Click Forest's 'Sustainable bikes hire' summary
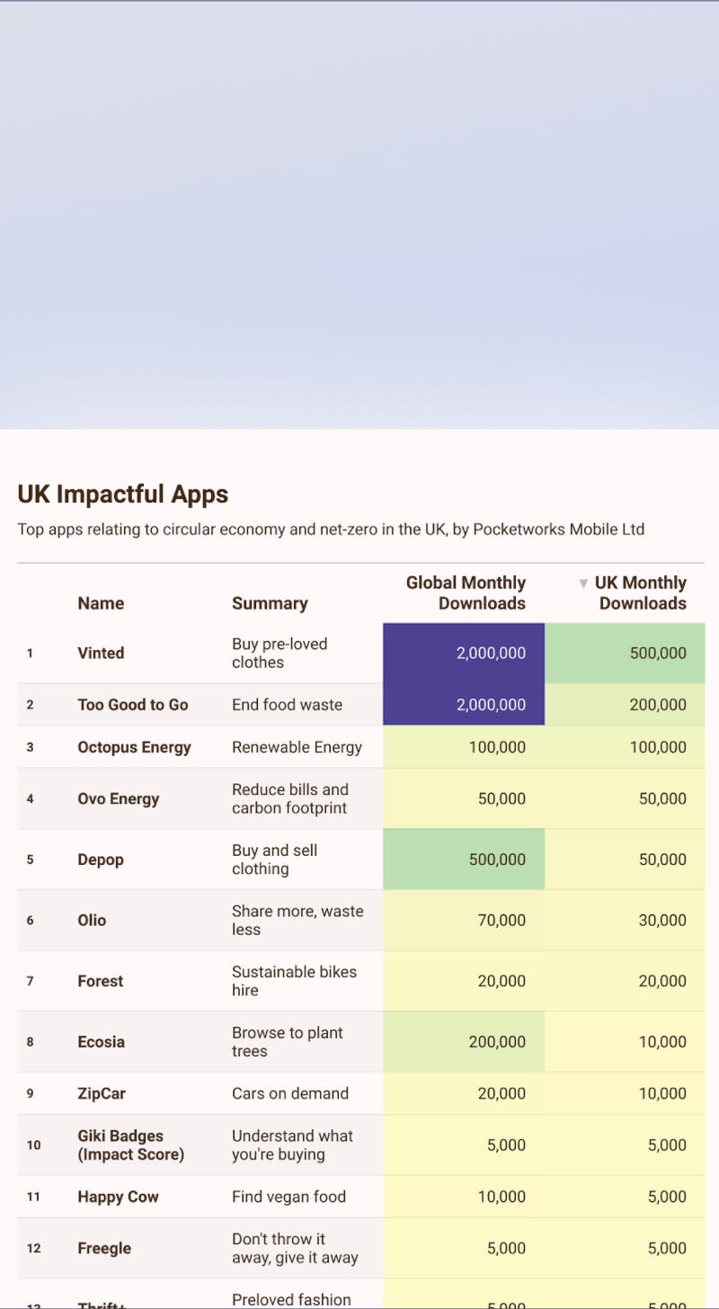Image resolution: width=719 pixels, height=1309 pixels. point(294,981)
